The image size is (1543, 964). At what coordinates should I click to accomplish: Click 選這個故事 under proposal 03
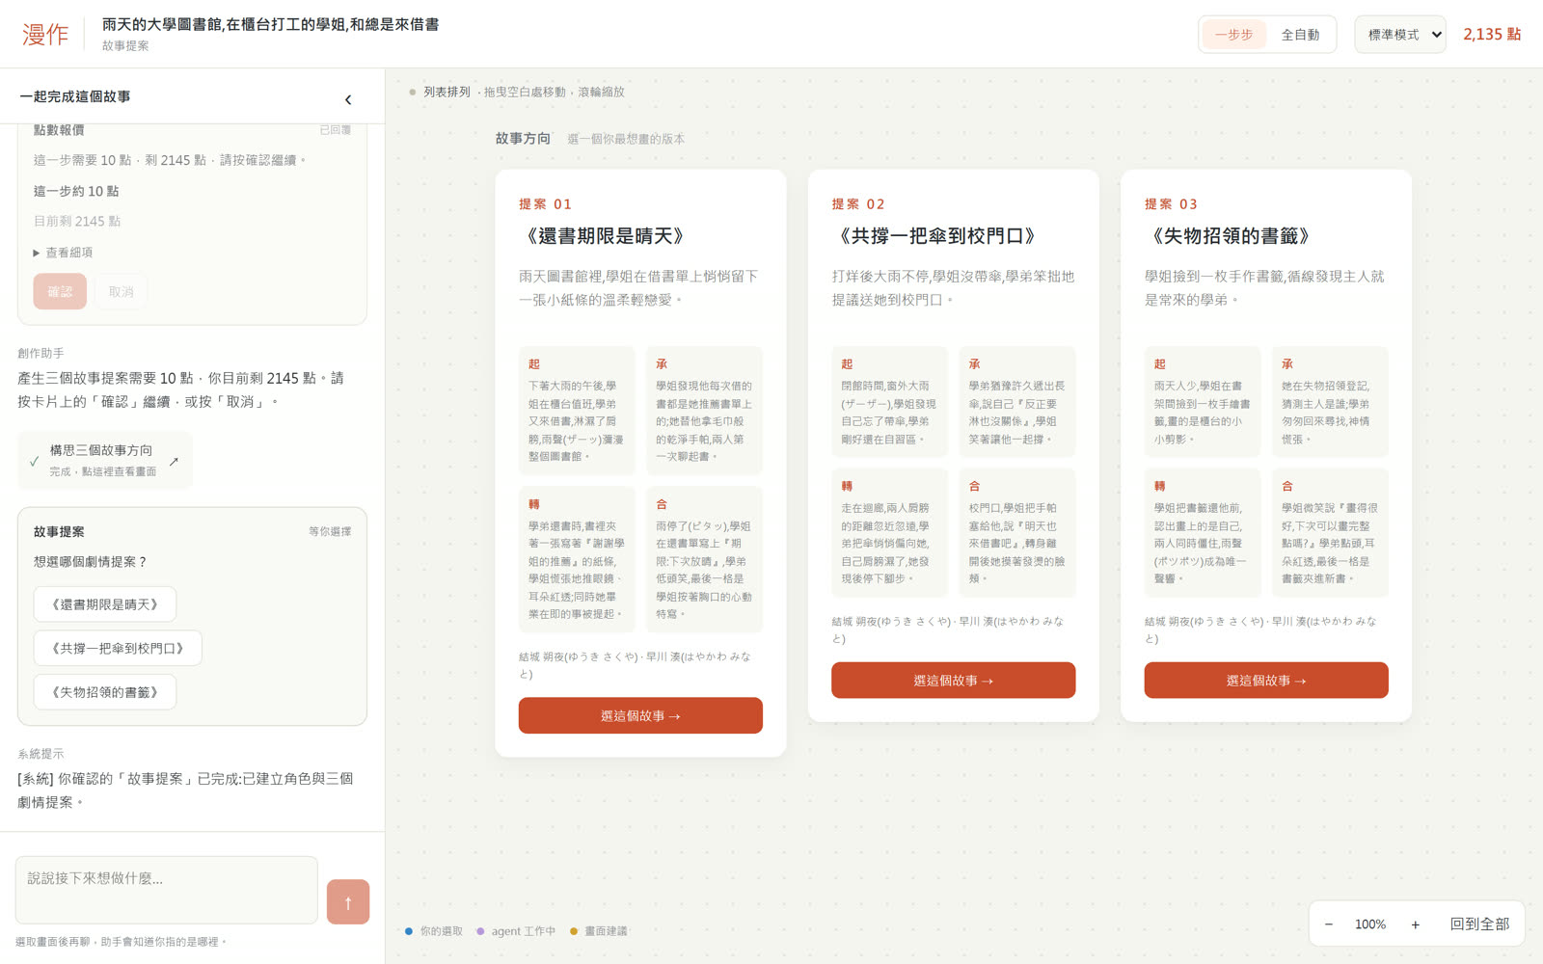(x=1265, y=680)
